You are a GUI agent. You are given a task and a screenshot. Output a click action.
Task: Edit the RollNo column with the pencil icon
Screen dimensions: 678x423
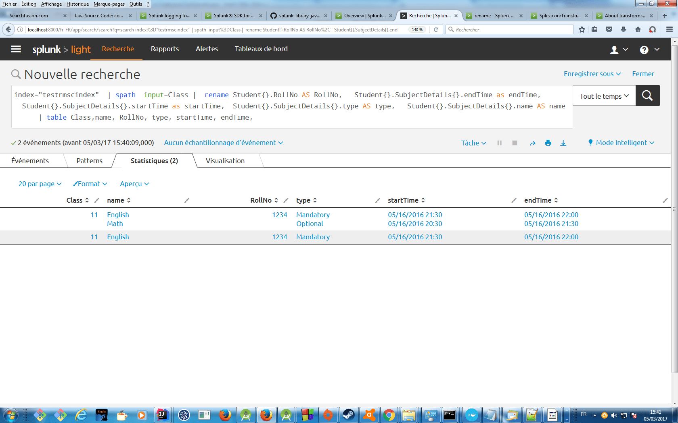click(286, 200)
